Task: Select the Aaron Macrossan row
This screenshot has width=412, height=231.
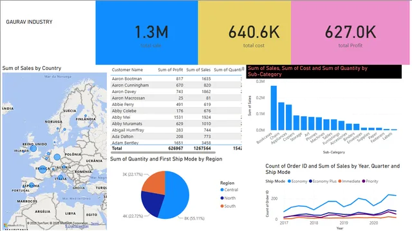Action: pos(176,98)
